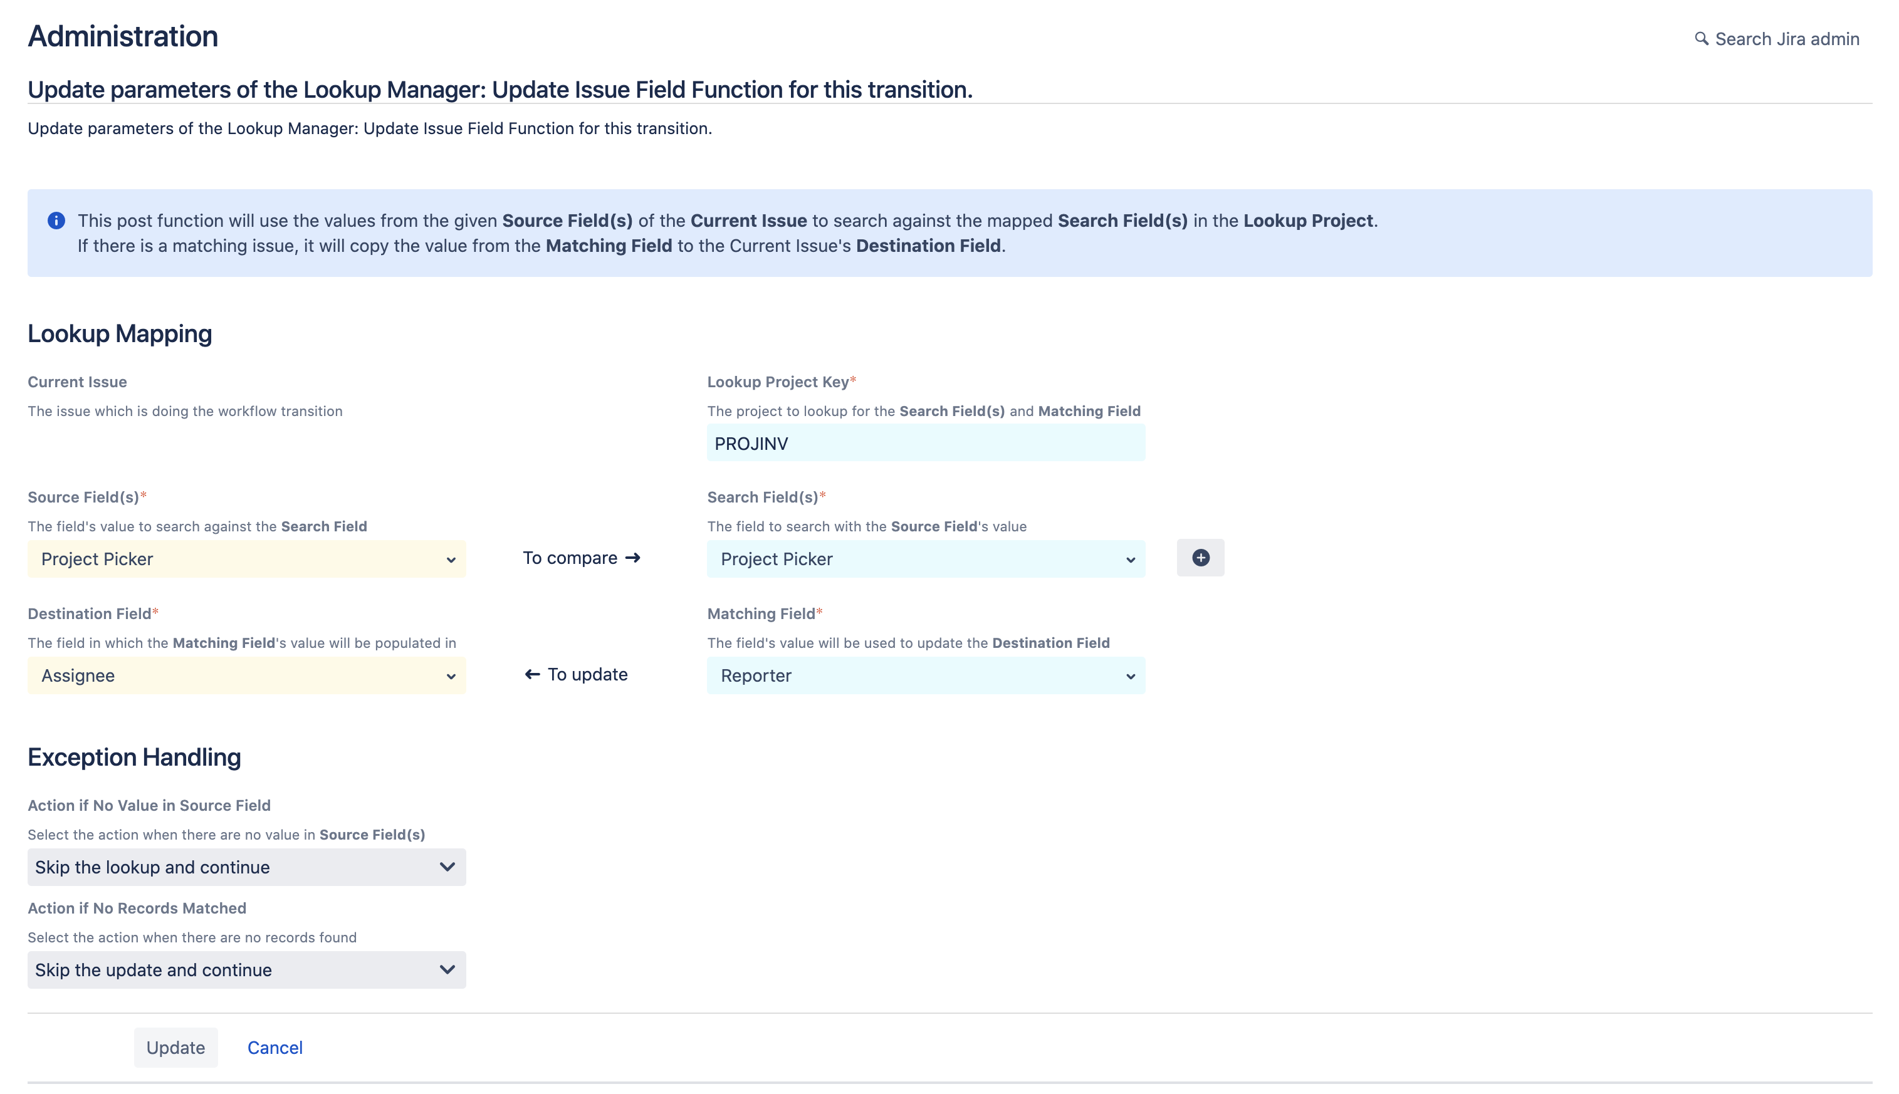This screenshot has width=1899, height=1094.
Task: Expand the Matching Field Reporter dropdown
Action: 925,675
